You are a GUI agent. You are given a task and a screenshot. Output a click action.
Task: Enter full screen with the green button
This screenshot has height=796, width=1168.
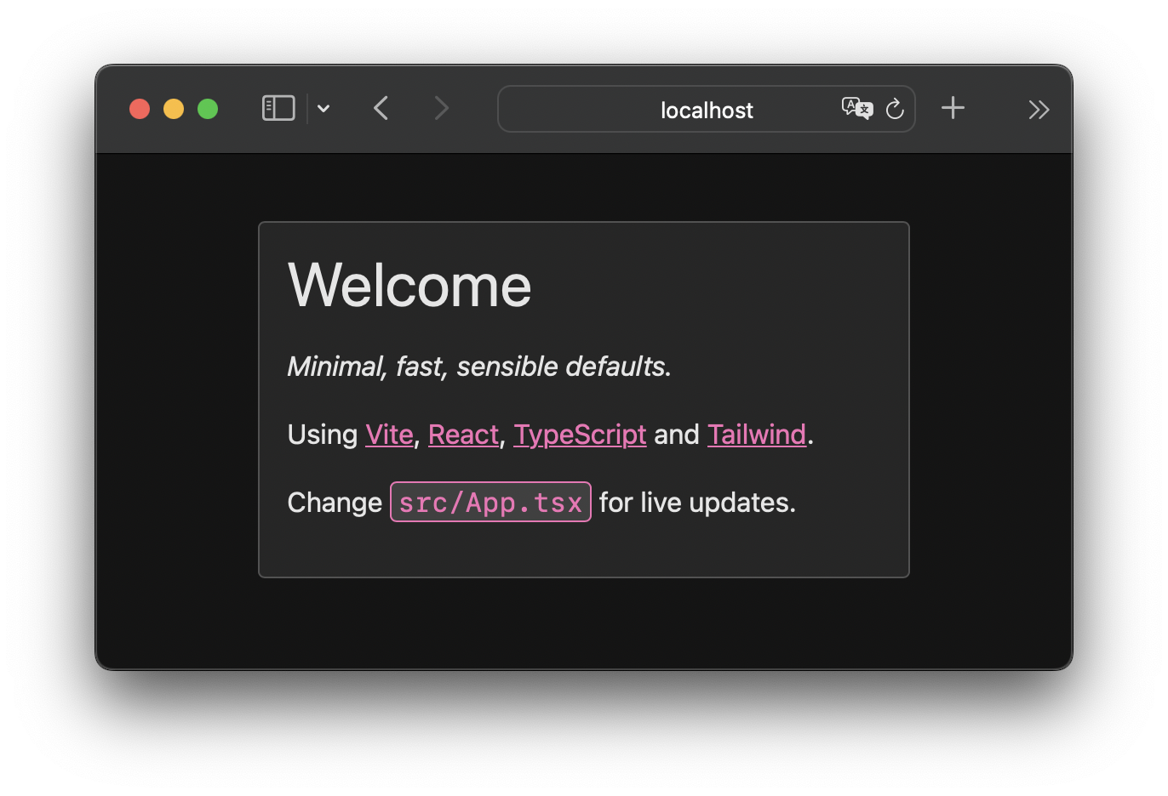pyautogui.click(x=208, y=109)
